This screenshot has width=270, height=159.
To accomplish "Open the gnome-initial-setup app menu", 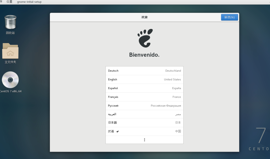I will pyautogui.click(x=29, y=2).
